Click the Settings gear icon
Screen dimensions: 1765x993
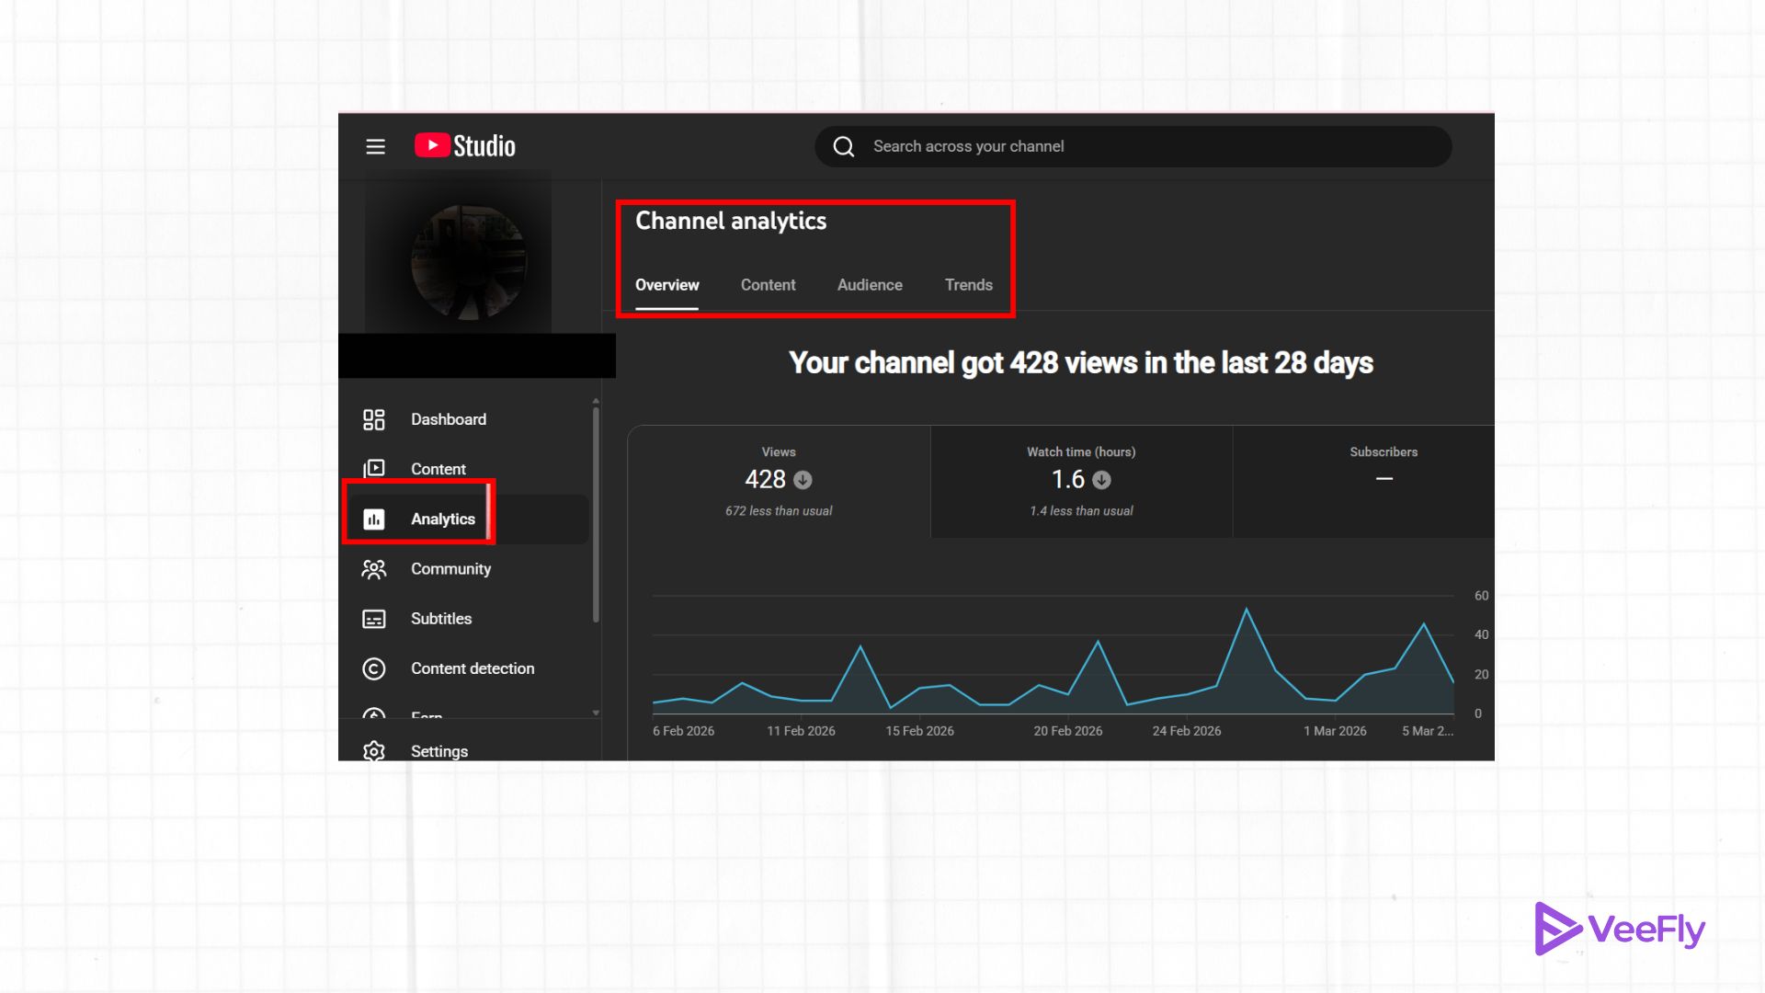373,751
